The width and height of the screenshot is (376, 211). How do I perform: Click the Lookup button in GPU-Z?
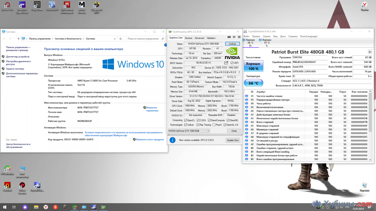click(x=232, y=44)
